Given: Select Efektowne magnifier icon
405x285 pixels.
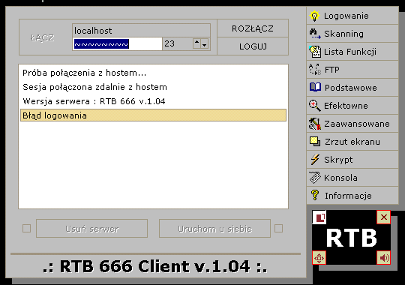Looking at the screenshot, I should [x=315, y=106].
